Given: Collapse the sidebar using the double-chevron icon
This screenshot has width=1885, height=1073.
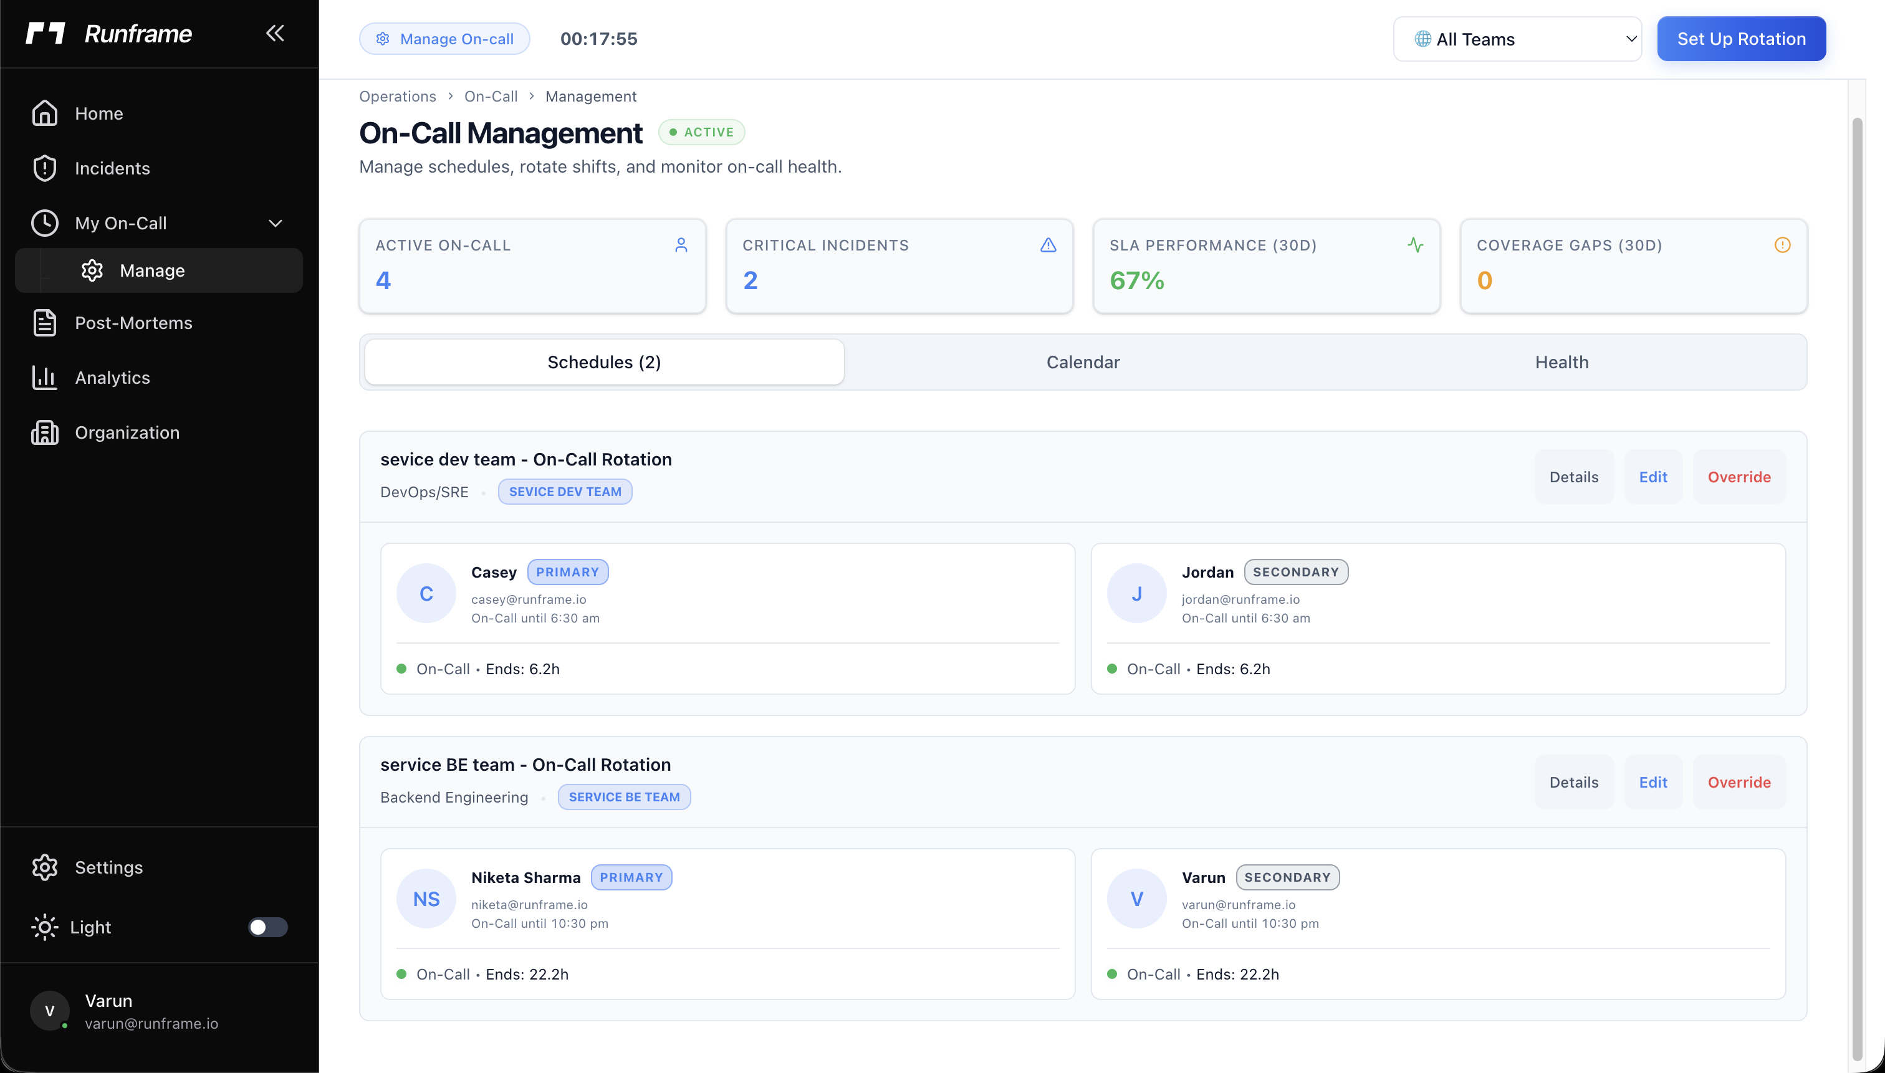Looking at the screenshot, I should tap(275, 33).
